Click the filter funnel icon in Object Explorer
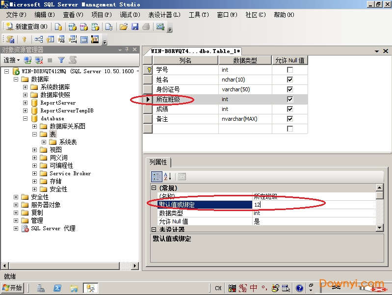The image size is (392, 295). [x=61, y=60]
